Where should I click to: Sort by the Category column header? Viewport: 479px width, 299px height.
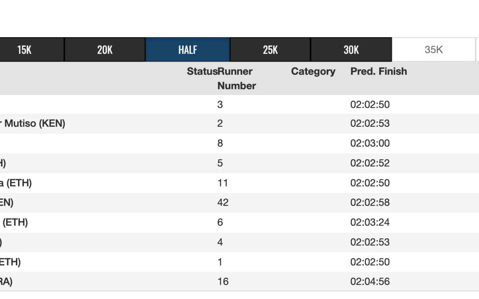point(313,72)
